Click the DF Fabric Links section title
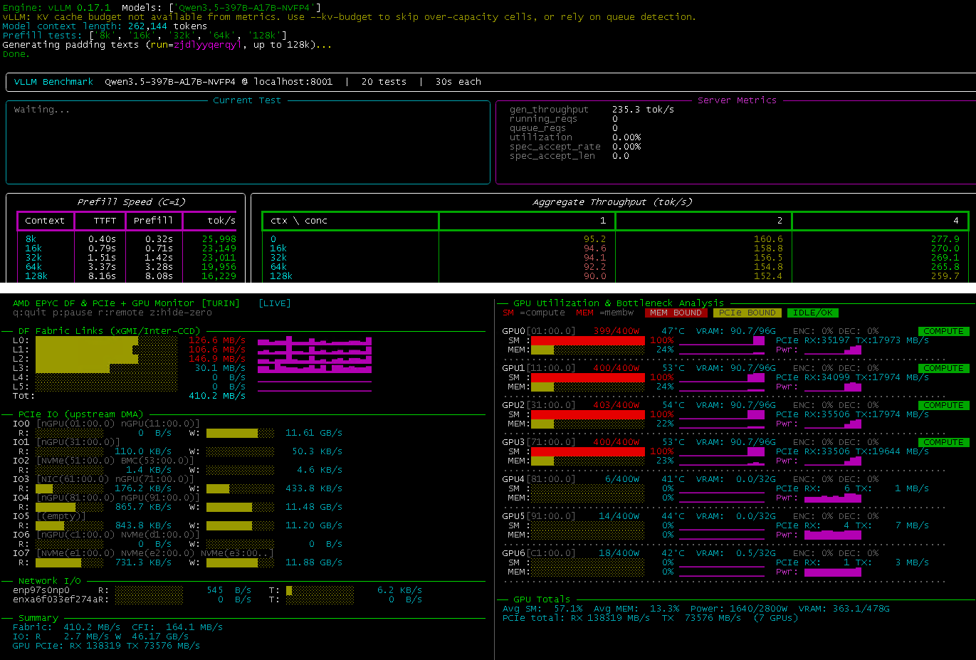976x660 pixels. point(109,331)
